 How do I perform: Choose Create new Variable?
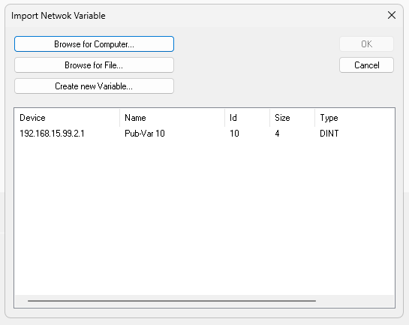[x=94, y=86]
